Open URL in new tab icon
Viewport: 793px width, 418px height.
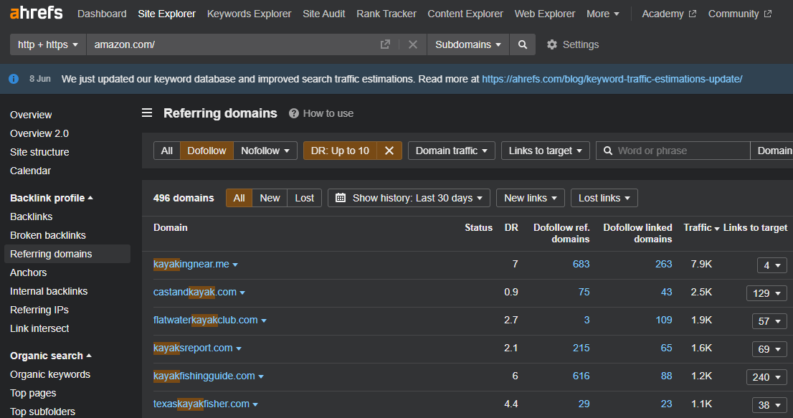point(385,44)
